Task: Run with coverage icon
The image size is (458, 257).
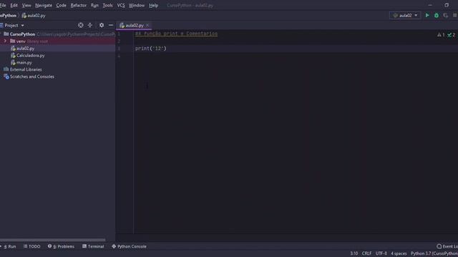Action: (x=445, y=16)
